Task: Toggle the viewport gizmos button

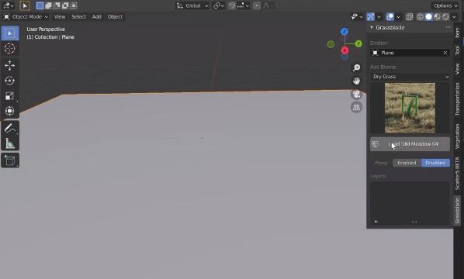Action: (x=370, y=17)
